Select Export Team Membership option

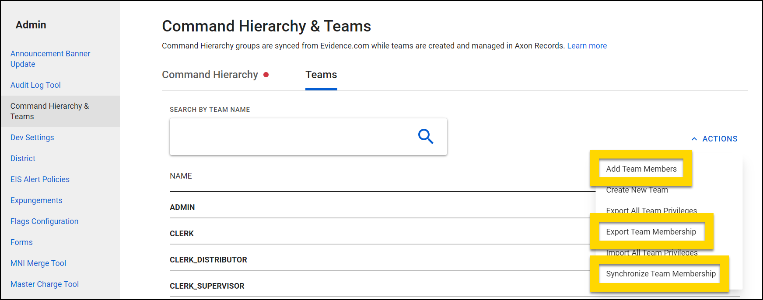651,232
